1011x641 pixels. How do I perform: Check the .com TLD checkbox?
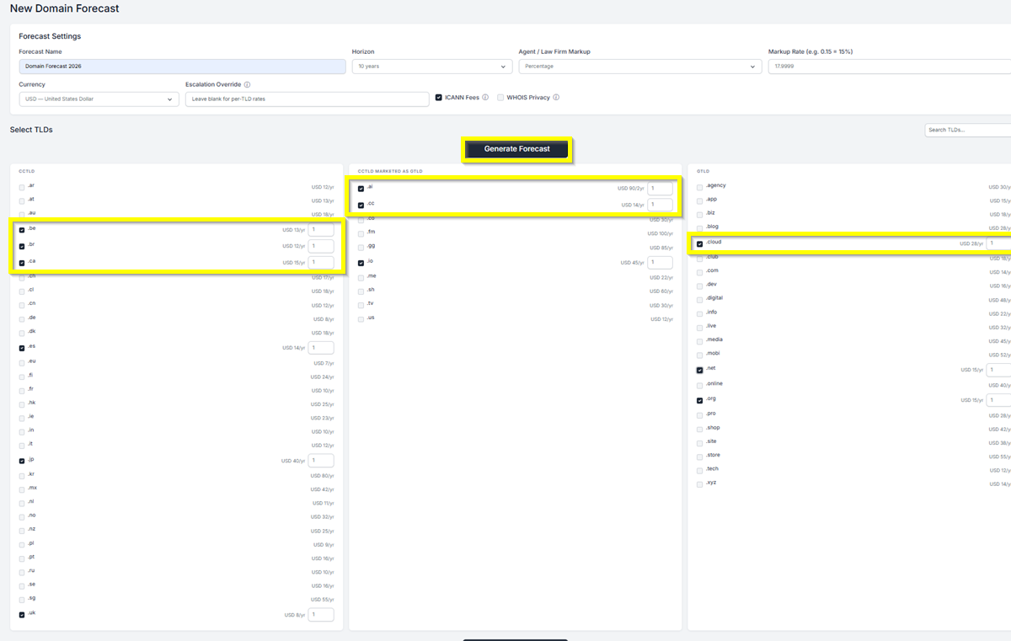[x=699, y=271]
